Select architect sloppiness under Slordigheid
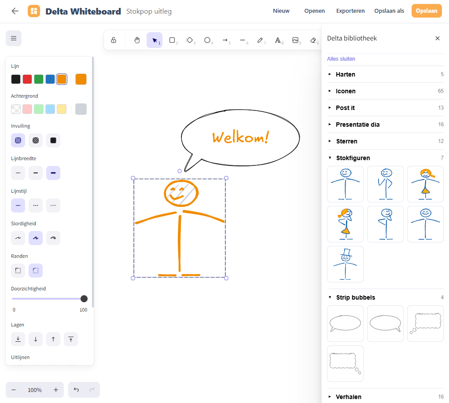 click(18, 238)
